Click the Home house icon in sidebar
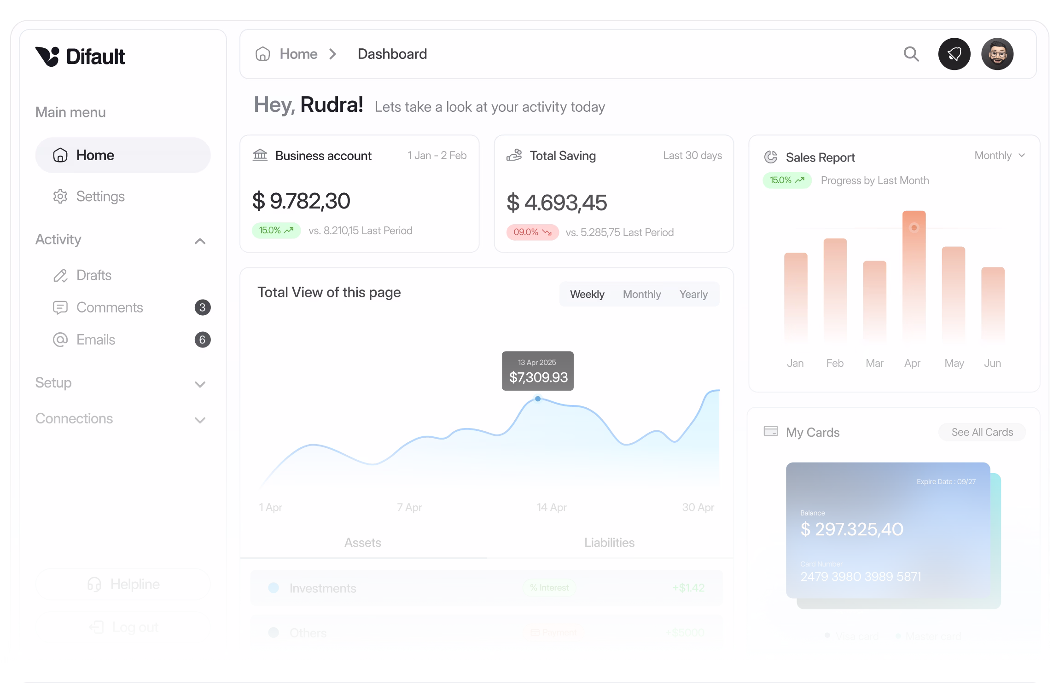Image resolution: width=1059 pixels, height=683 pixels. pos(60,155)
